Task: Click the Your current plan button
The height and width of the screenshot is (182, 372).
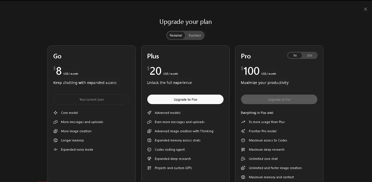Action: pyautogui.click(x=91, y=99)
